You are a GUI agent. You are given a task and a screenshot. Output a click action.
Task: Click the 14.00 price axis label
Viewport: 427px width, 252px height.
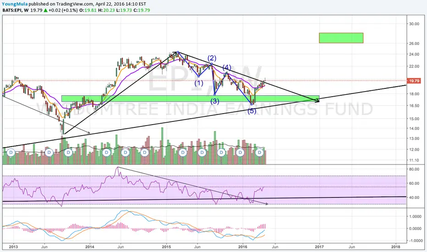[414, 128]
